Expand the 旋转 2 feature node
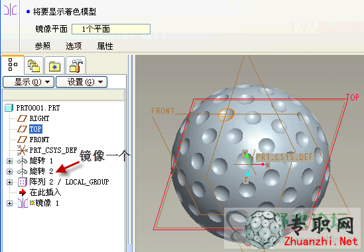Image resolution: width=364 pixels, height=252 pixels. (x=9, y=171)
